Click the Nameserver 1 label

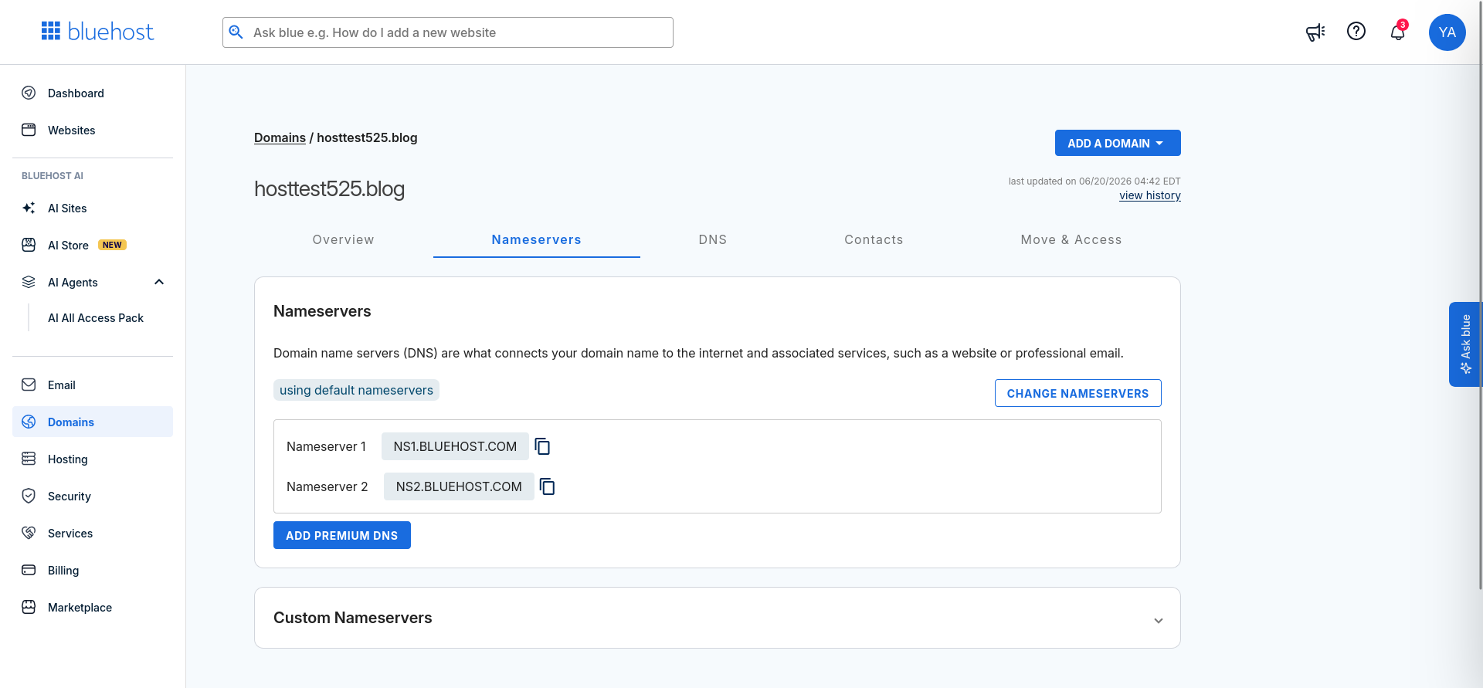tap(326, 446)
